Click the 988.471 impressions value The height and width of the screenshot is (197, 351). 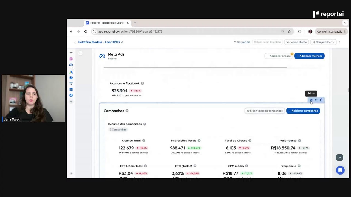pos(177,148)
